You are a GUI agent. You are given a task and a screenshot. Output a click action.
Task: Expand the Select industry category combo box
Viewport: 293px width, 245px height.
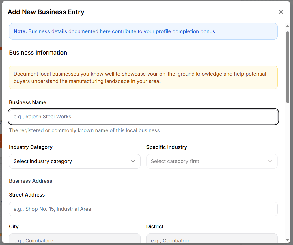[74, 161]
